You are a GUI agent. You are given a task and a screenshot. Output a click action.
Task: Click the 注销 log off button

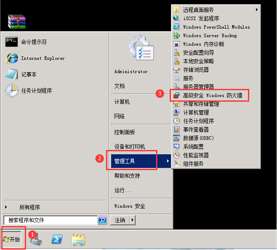point(120,220)
